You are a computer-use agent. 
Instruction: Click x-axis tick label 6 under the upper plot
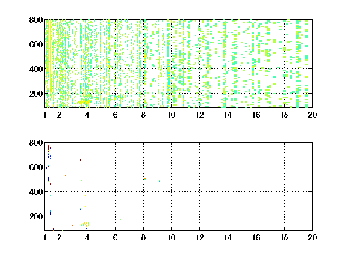coord(115,115)
